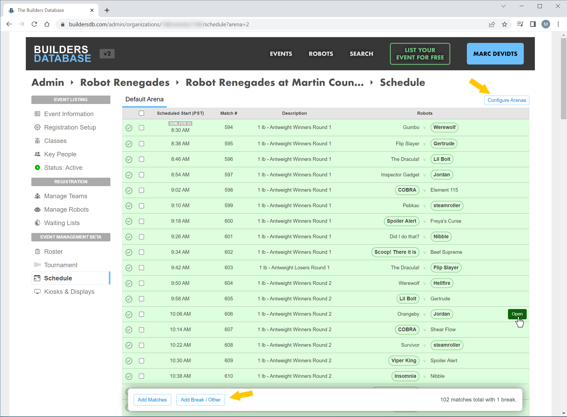Check the box for match 608

pyautogui.click(x=141, y=345)
